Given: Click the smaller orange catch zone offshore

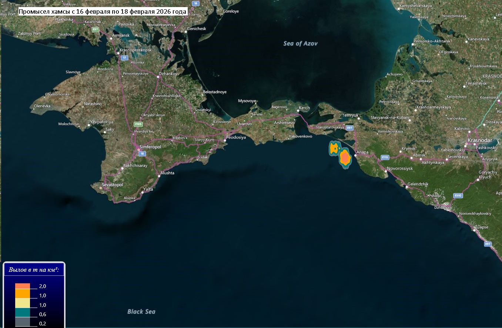Looking at the screenshot, I should point(334,148).
